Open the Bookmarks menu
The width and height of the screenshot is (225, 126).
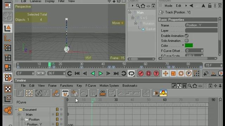pyautogui.click(x=130, y=85)
